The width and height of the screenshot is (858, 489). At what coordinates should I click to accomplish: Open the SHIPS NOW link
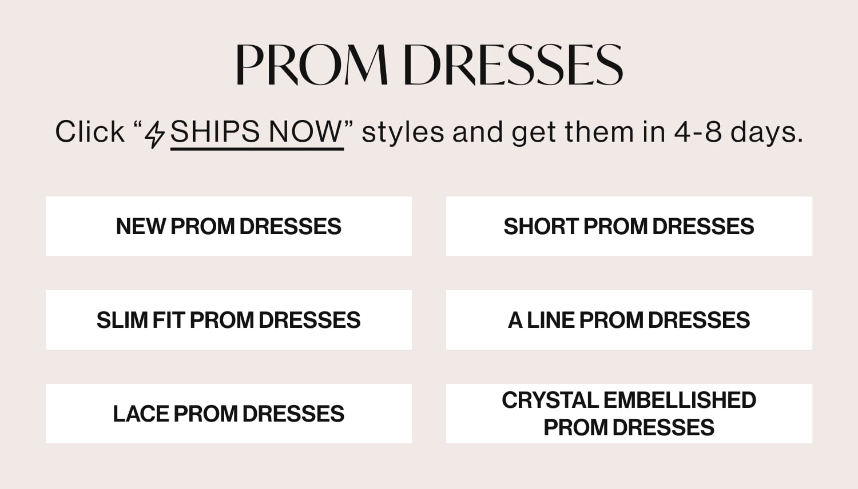[256, 133]
